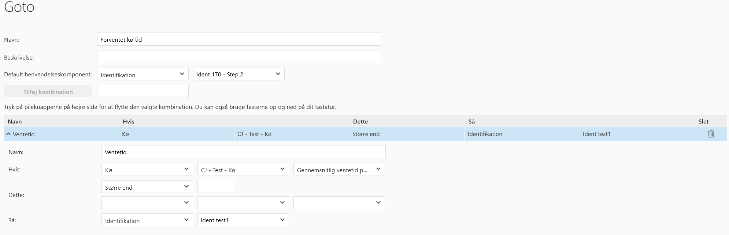Open the Større end operator dropdown

[147, 187]
